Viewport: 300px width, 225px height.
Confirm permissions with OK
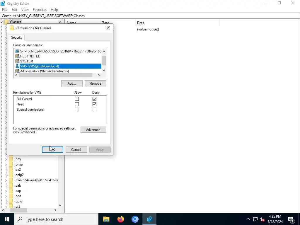pyautogui.click(x=52, y=150)
